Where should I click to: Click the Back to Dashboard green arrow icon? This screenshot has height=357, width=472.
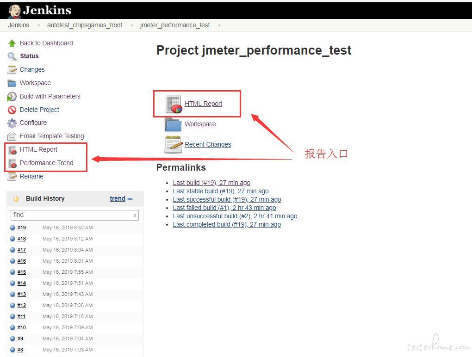[12, 43]
